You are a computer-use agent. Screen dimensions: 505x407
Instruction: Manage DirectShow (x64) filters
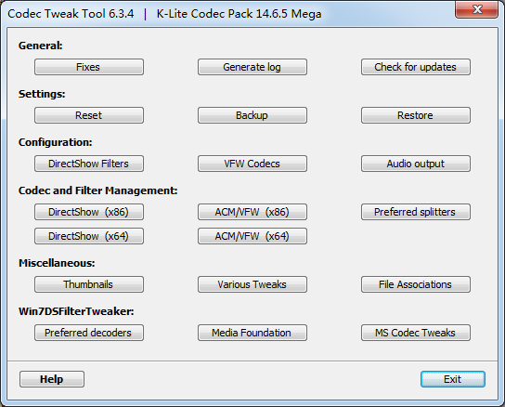[89, 236]
